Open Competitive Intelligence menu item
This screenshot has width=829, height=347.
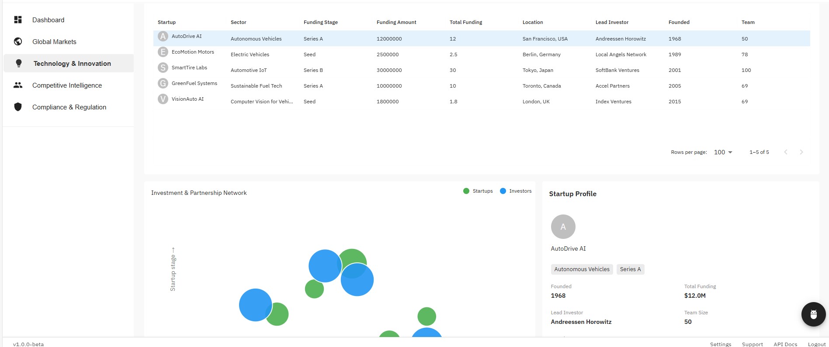click(67, 85)
